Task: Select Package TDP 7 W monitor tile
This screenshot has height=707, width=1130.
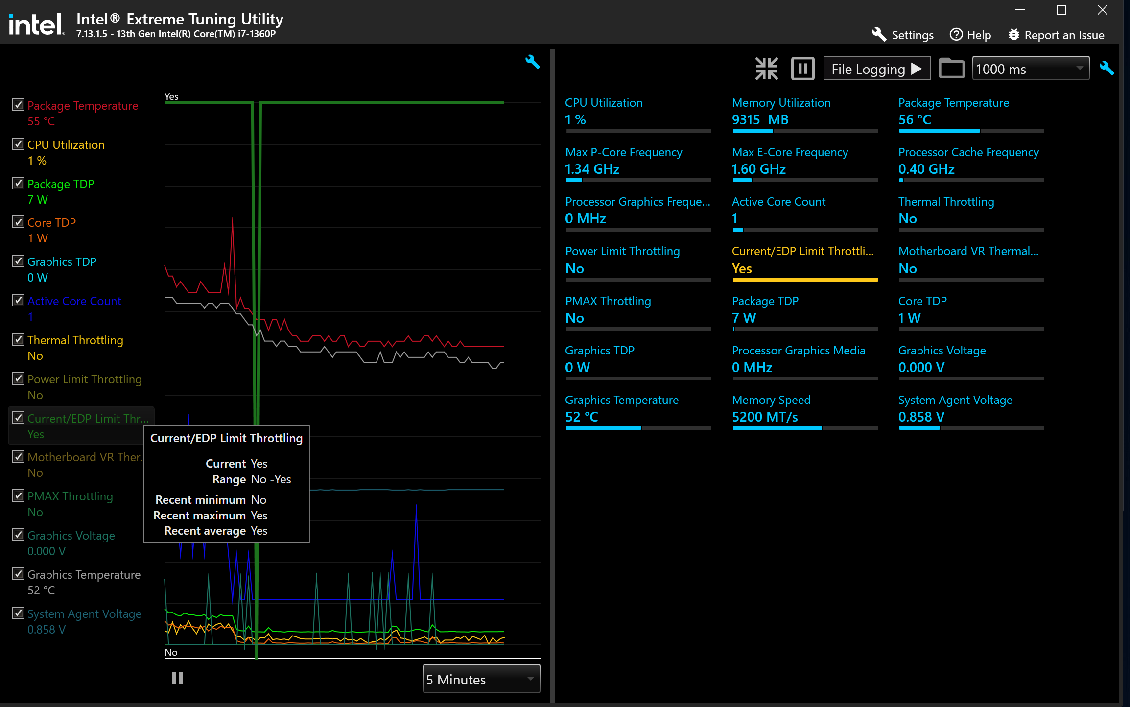Action: click(x=804, y=313)
